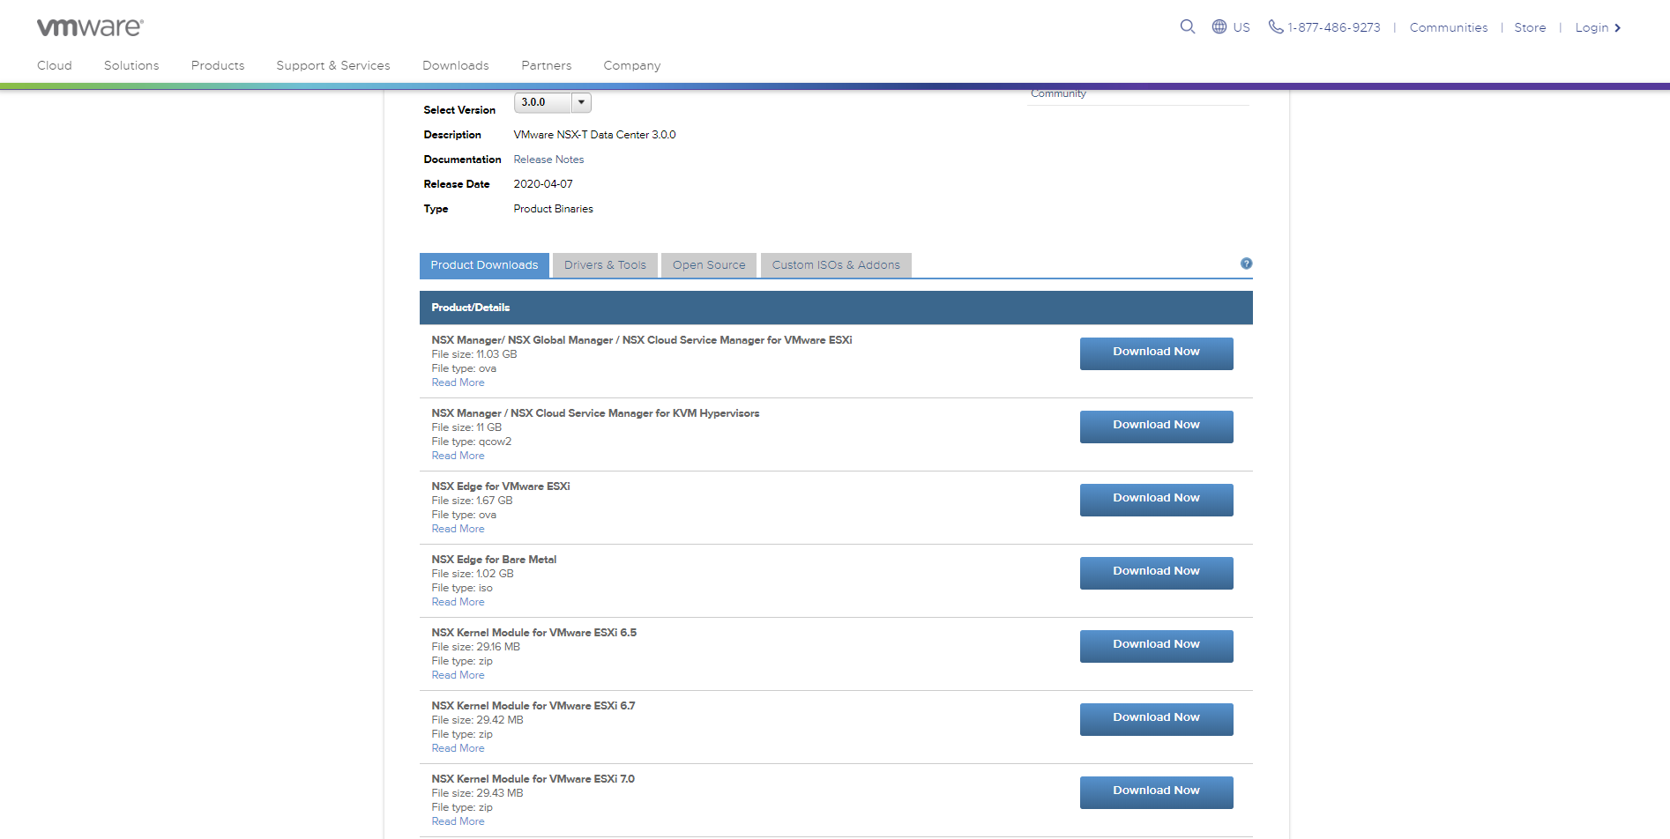The height and width of the screenshot is (839, 1670).
Task: Click the globe region icon
Action: pyautogui.click(x=1219, y=26)
